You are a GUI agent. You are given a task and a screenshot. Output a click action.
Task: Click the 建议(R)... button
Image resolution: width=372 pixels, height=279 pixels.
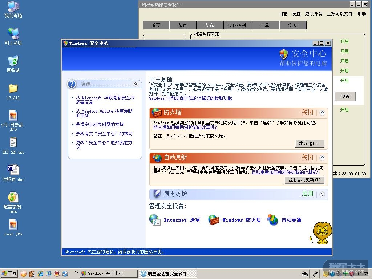click(310, 143)
